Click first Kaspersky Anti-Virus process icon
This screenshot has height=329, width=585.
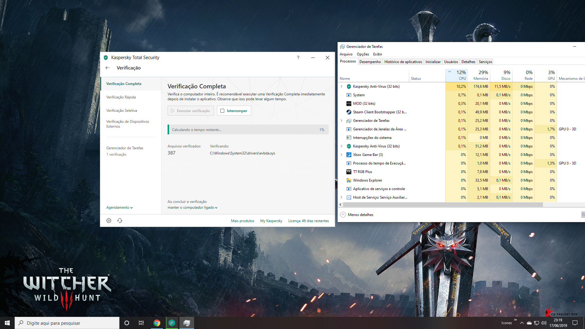(x=349, y=87)
